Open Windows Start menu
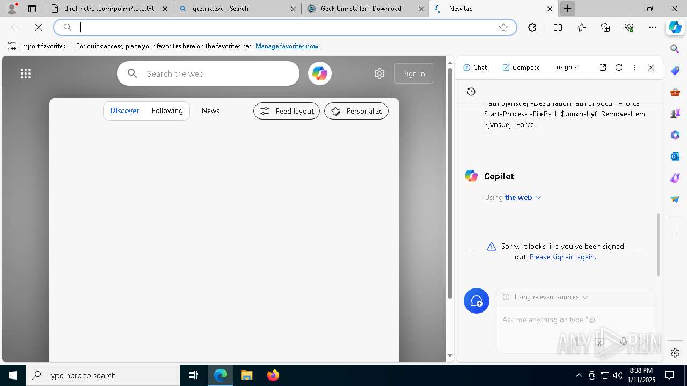Image resolution: width=687 pixels, height=386 pixels. coord(13,375)
